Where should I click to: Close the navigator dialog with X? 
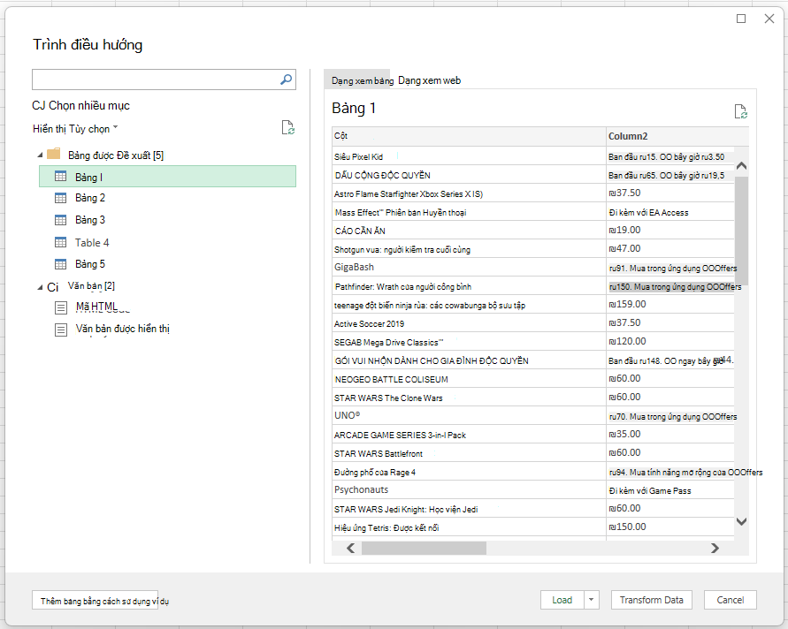[769, 19]
